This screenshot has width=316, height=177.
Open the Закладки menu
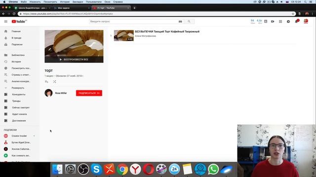pos(78,2)
